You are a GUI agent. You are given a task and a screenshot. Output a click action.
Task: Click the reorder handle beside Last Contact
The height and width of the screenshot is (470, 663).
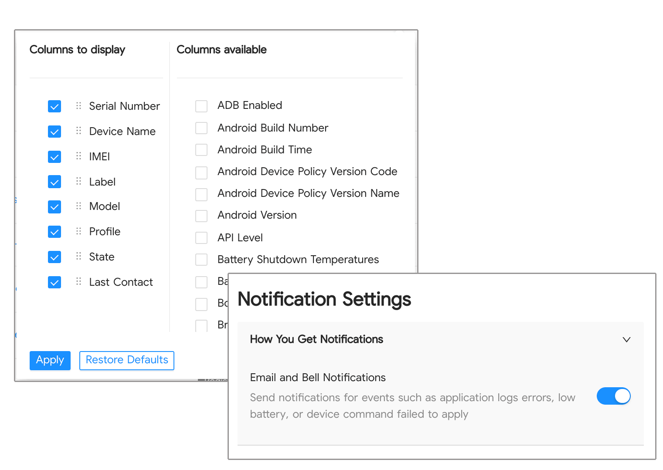78,282
